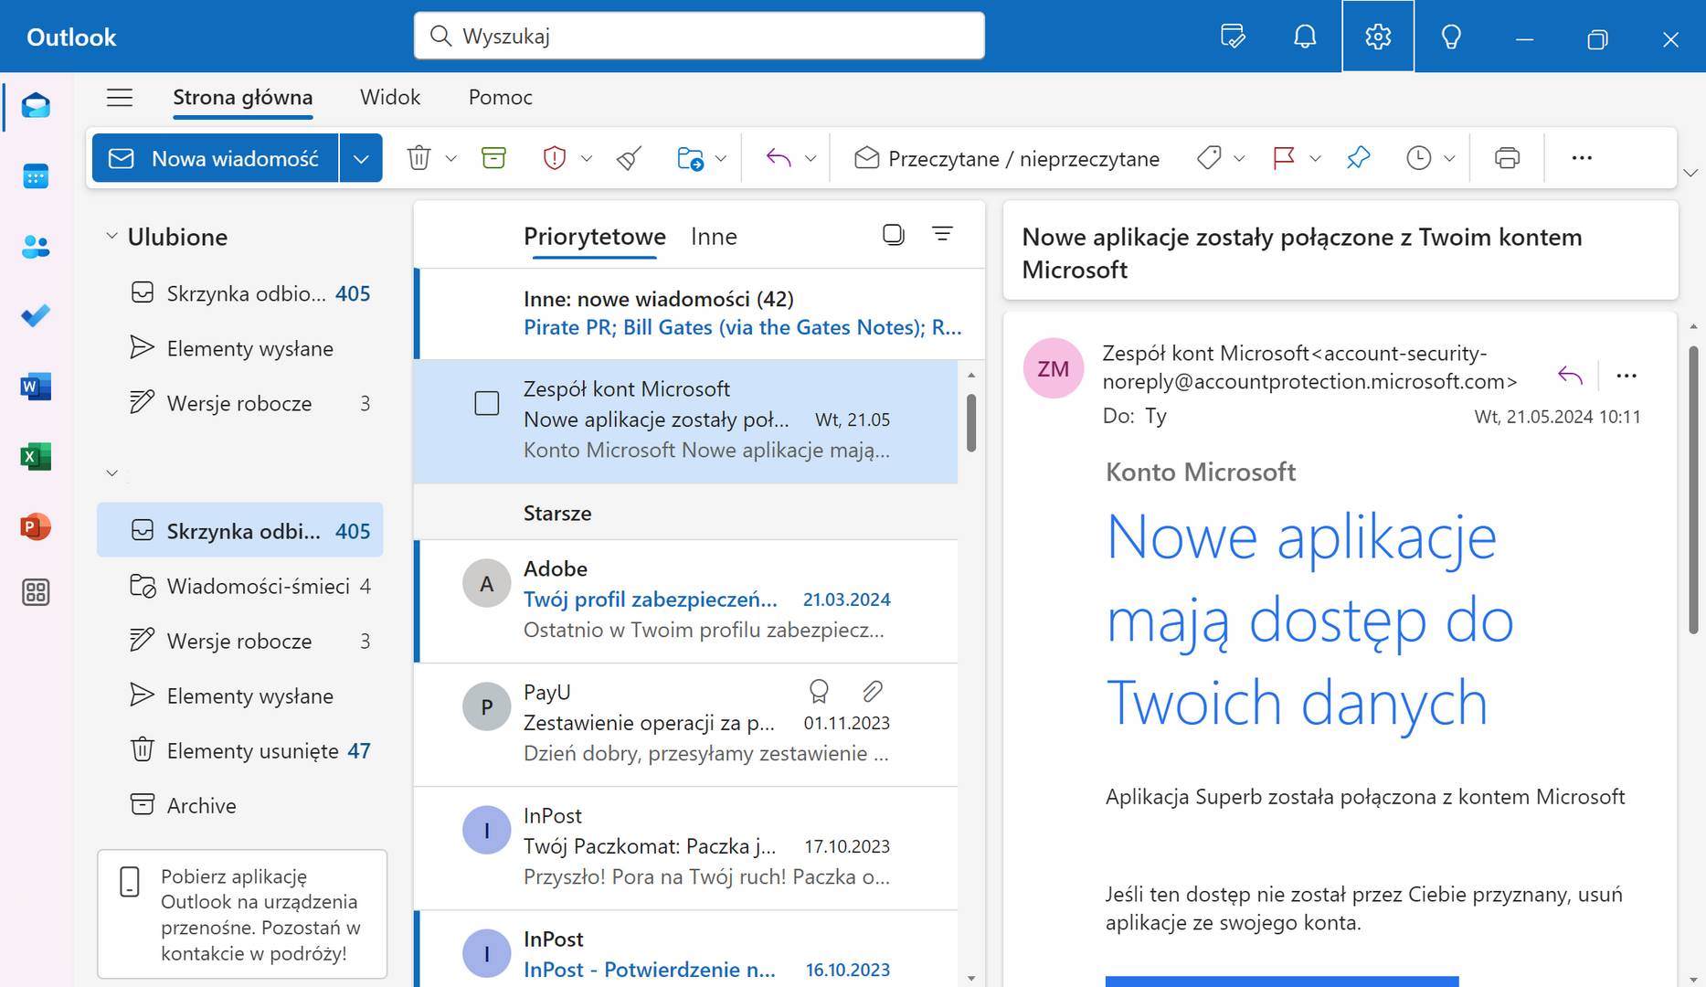Screen dimensions: 1706x987
Task: Click the Print icon
Action: pos(1507,158)
